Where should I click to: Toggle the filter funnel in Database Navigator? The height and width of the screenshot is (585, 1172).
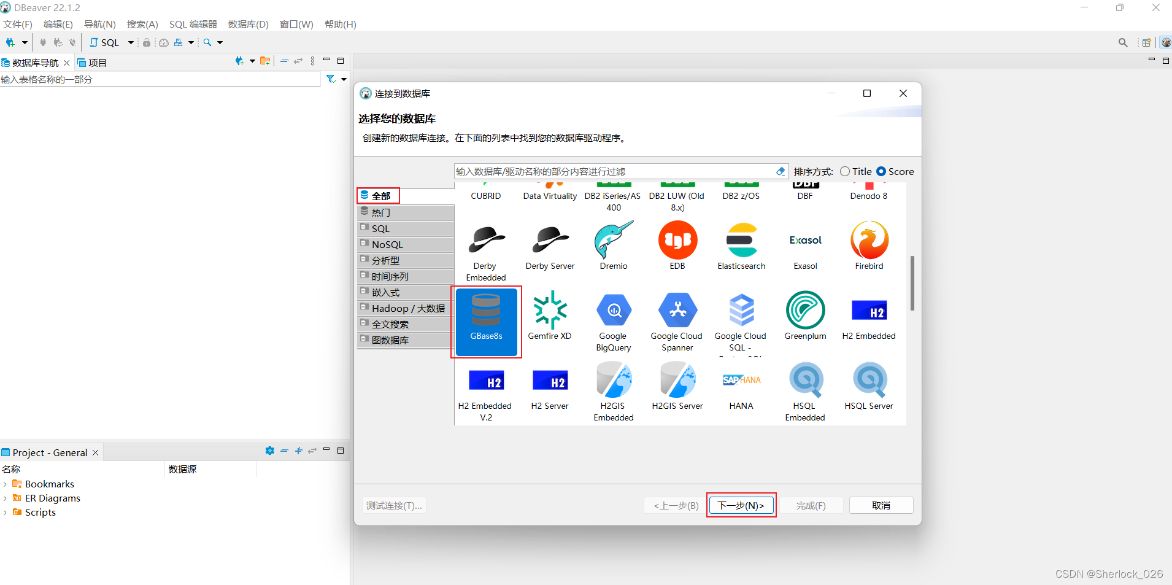coord(331,79)
